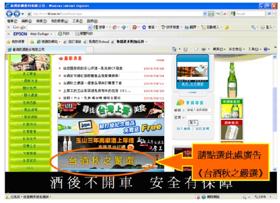Open the 檔案 (File) menu

[x=12, y=21]
